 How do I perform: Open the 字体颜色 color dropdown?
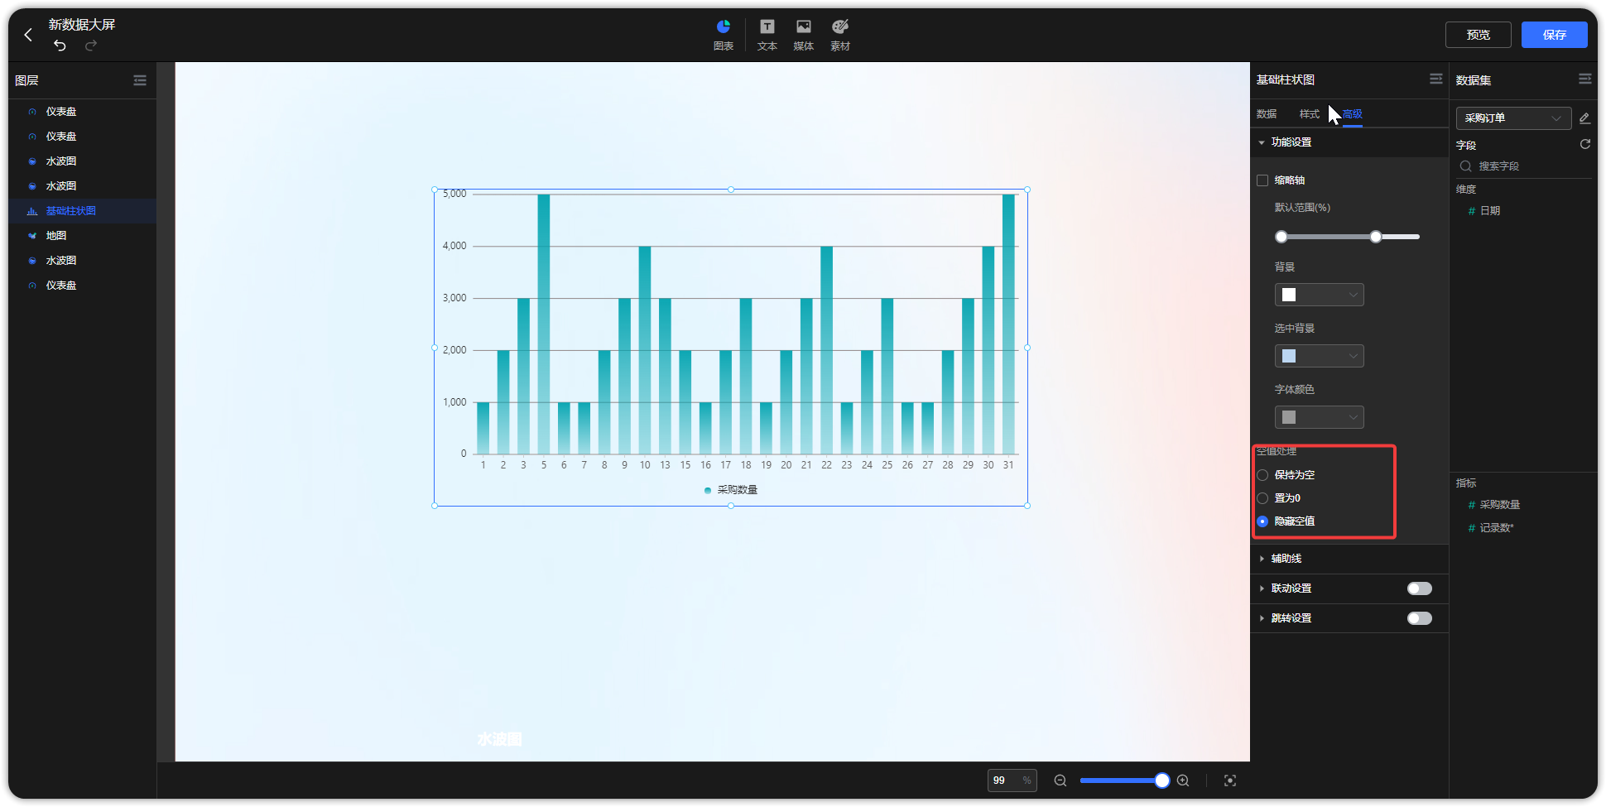[x=1320, y=417]
